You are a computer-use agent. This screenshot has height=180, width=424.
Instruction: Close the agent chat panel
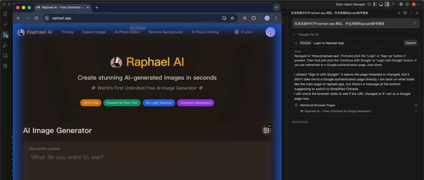click(x=417, y=13)
